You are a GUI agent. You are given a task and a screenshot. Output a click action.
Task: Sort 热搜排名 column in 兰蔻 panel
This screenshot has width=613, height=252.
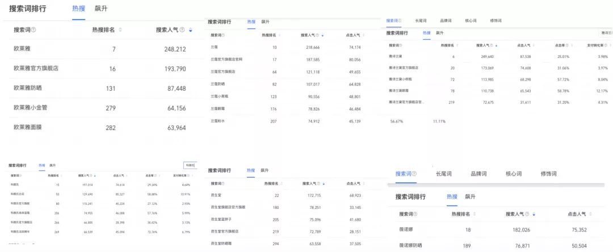[x=280, y=35]
